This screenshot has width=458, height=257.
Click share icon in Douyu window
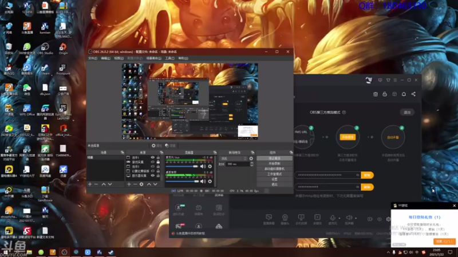click(413, 94)
